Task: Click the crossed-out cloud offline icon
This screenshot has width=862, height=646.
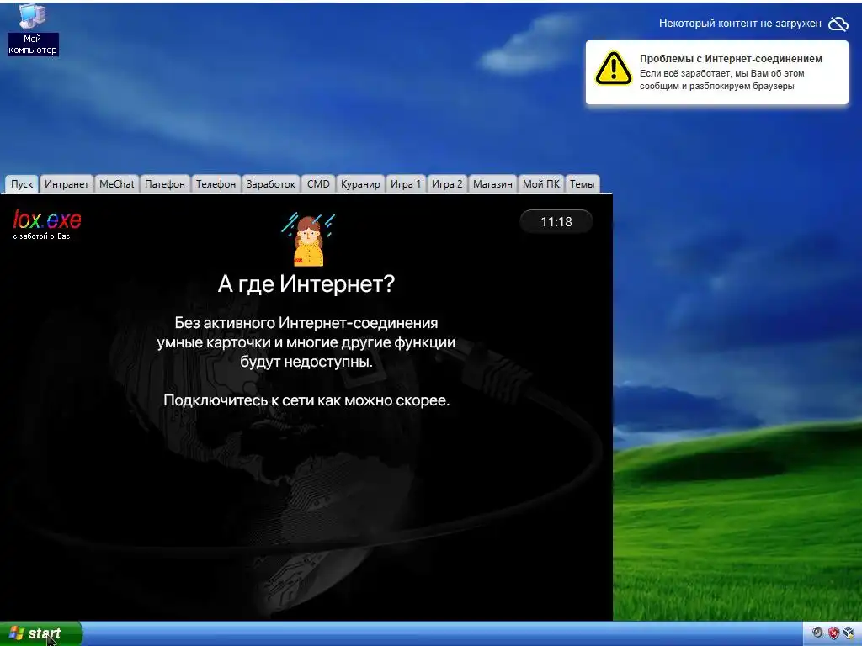Action: [x=838, y=24]
